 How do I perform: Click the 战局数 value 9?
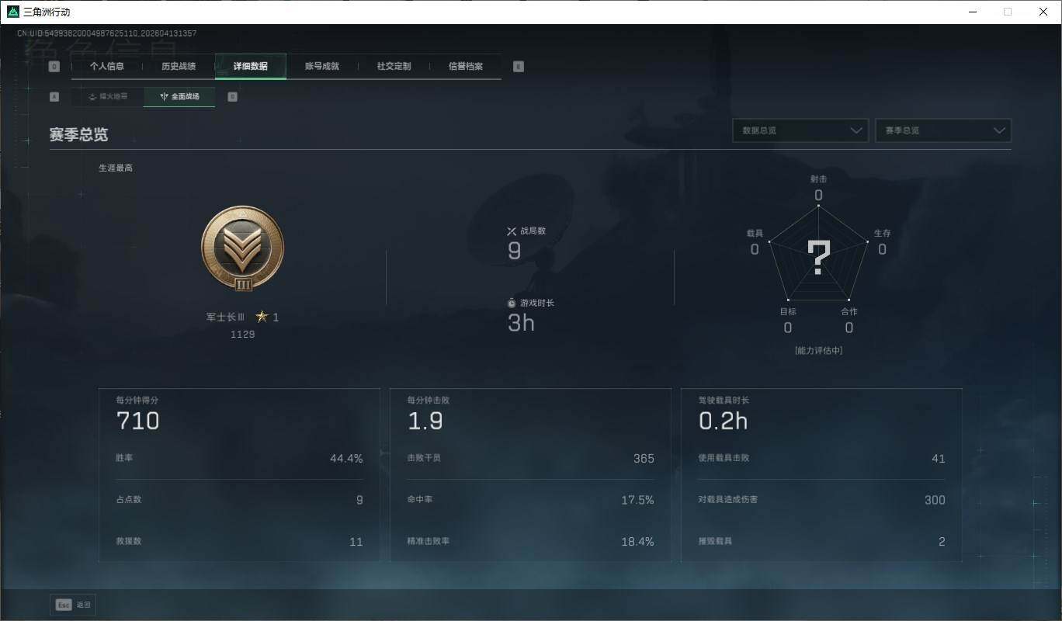[514, 251]
